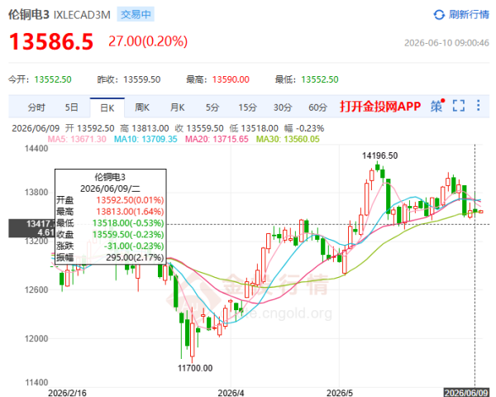Viewport: 496px width, 397px height.
Task: Switch to the 5日 five-day tab
Action: coord(72,108)
